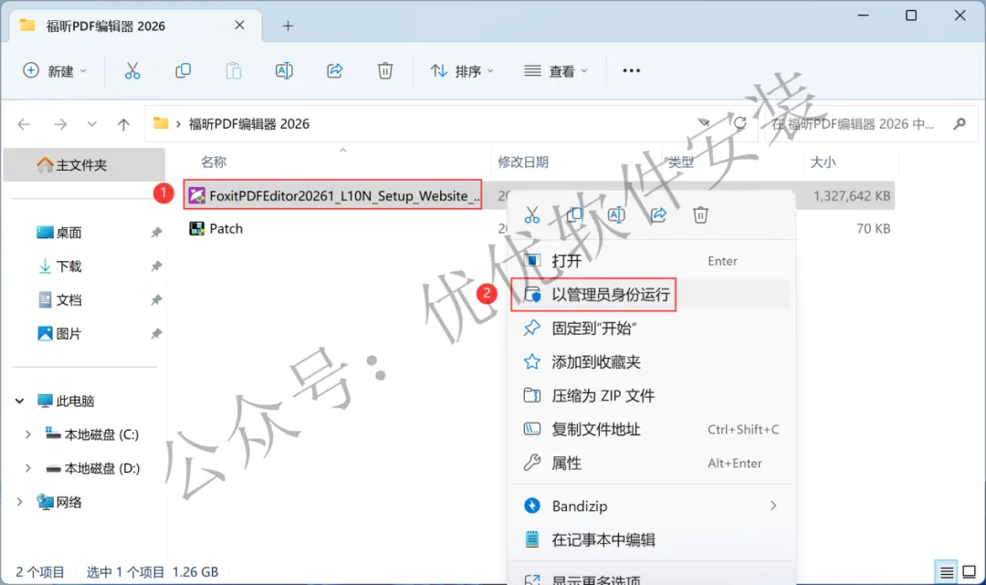Screen dimensions: 986x585
Task: Open the recent locations chevron
Action: (92, 124)
